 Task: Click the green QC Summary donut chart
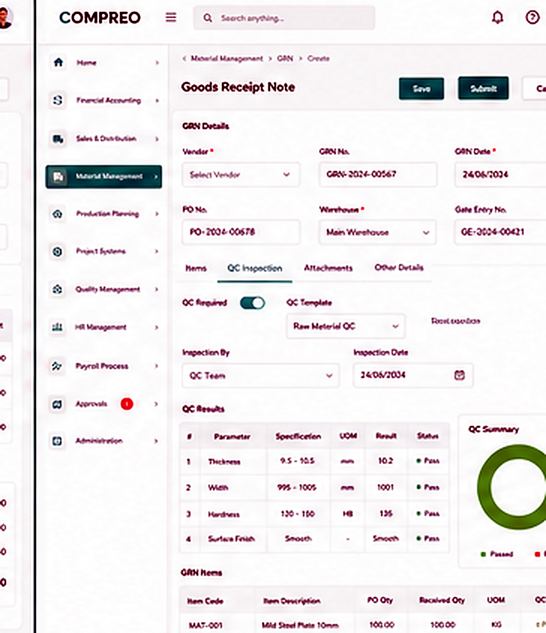point(511,486)
